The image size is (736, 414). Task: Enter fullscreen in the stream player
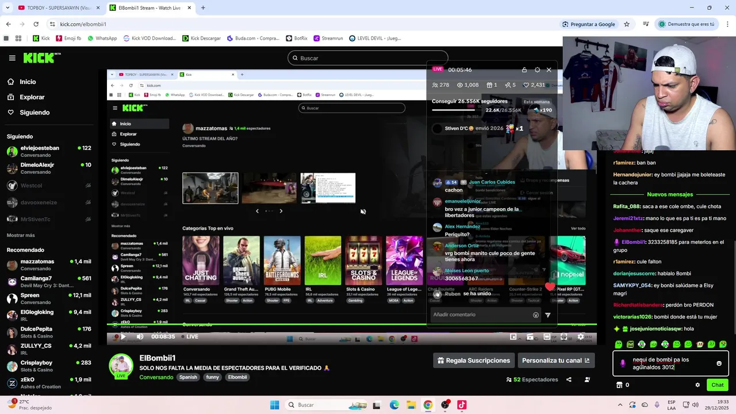[x=564, y=337]
